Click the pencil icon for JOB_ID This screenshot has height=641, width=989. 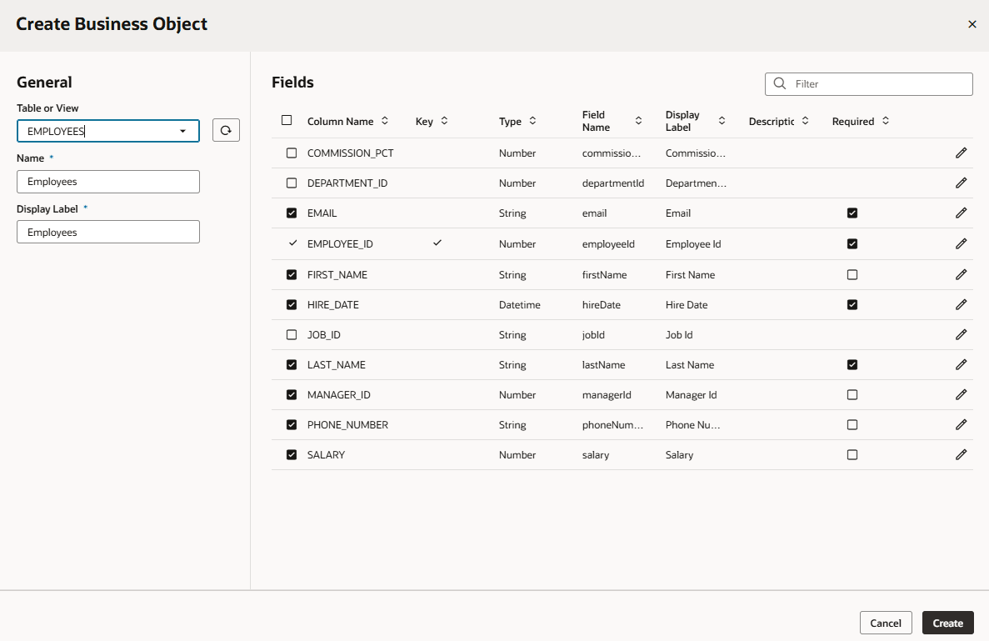961,335
